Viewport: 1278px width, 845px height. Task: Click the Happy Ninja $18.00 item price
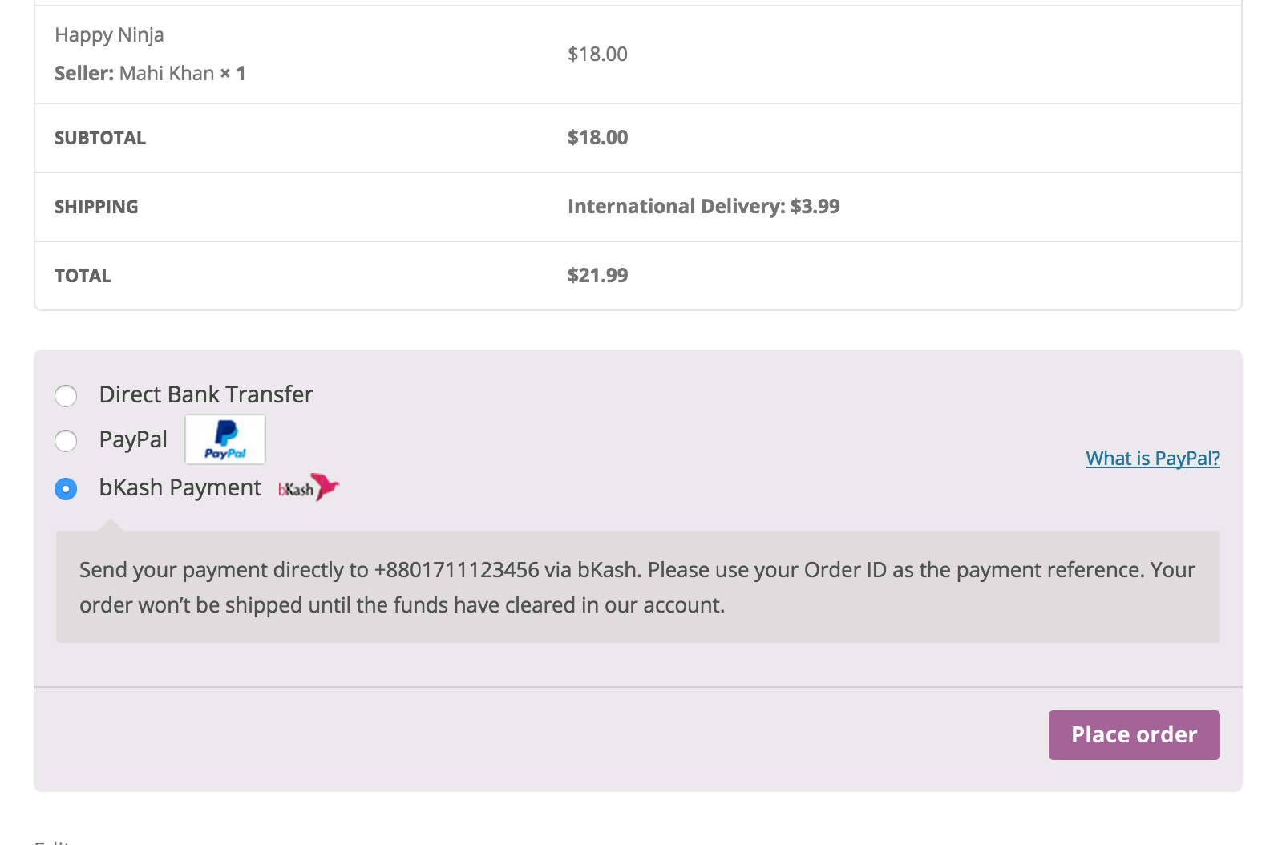pos(597,55)
